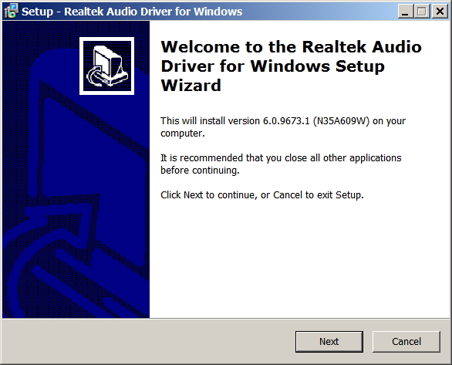The width and height of the screenshot is (452, 365).
Task: Click the greyed-out maximize window button
Action: pos(422,12)
